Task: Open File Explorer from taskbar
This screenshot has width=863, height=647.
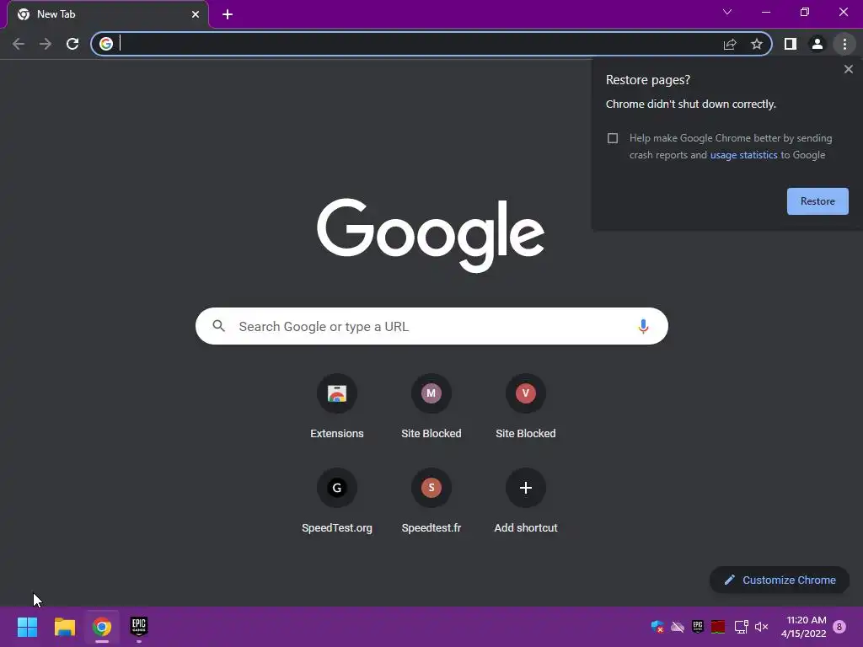Action: pyautogui.click(x=64, y=627)
